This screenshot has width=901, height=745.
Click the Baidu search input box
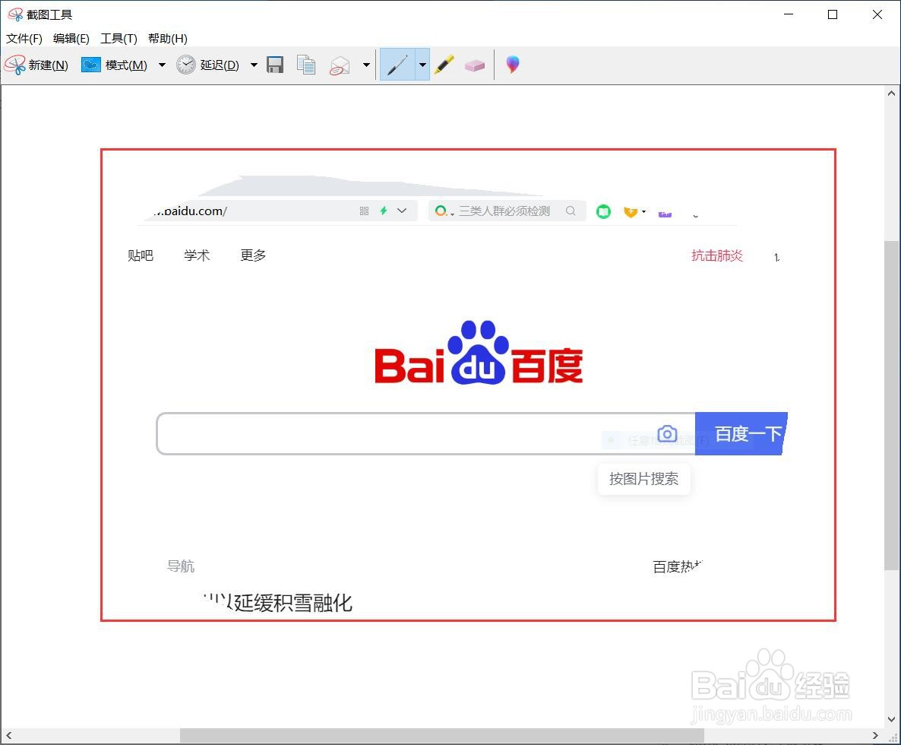click(x=425, y=433)
